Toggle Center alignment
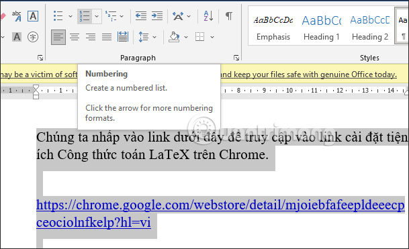The width and height of the screenshot is (409, 249). pyautogui.click(x=75, y=37)
